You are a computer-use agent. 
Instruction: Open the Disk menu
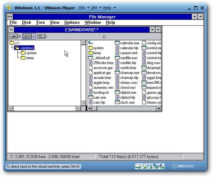(27, 23)
